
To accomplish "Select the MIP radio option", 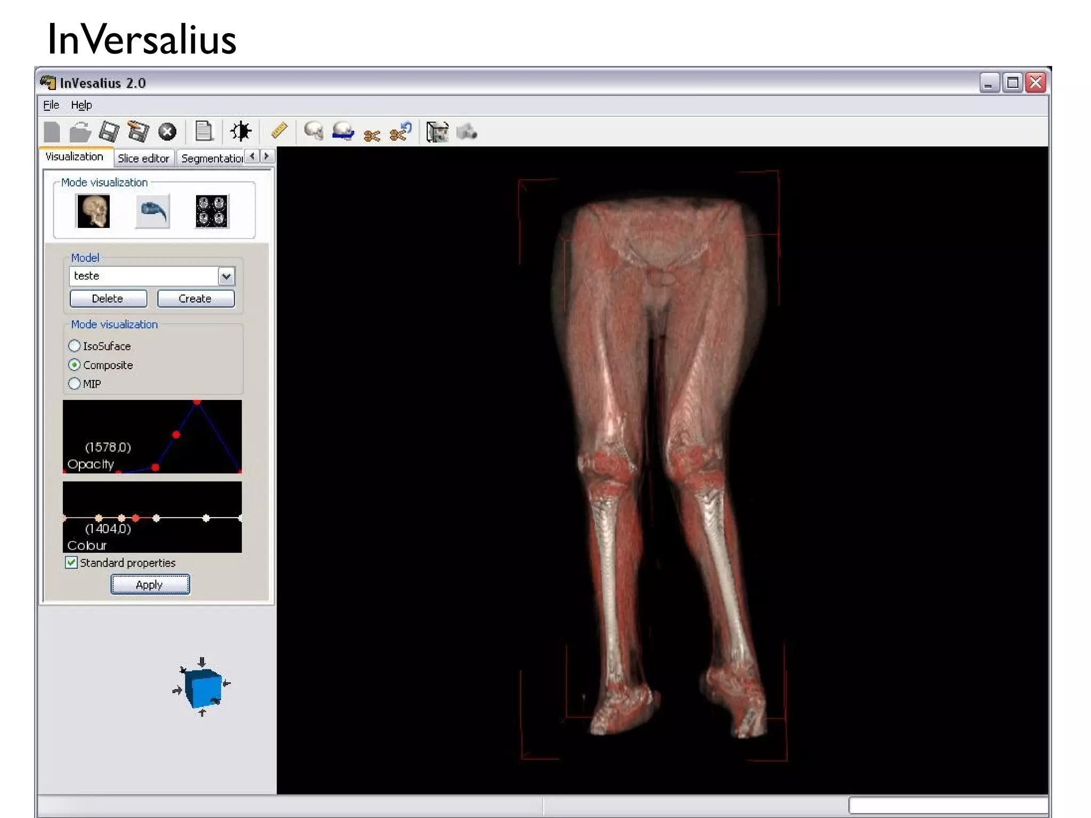I will pos(75,384).
